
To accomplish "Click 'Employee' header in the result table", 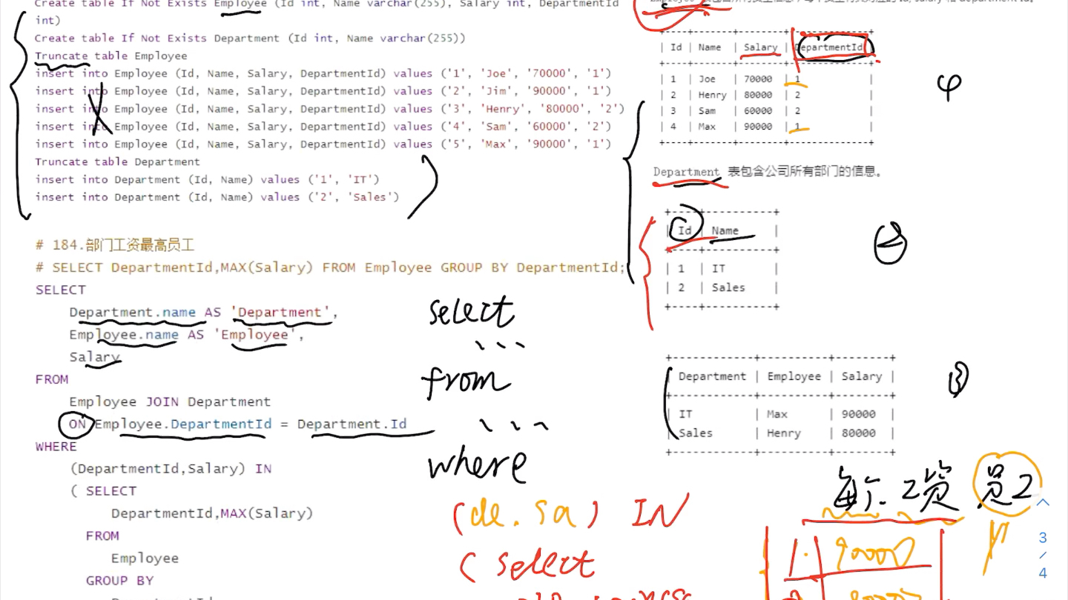I will (794, 376).
